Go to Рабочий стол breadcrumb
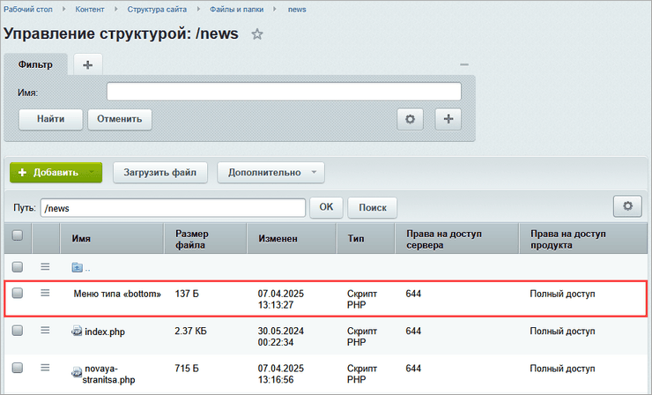Image resolution: width=652 pixels, height=395 pixels. [28, 9]
